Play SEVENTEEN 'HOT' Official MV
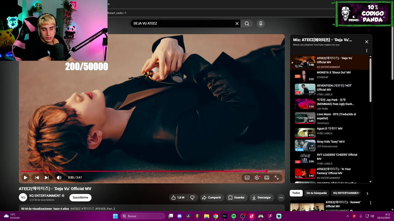This screenshot has width=394, height=221. coord(329,90)
